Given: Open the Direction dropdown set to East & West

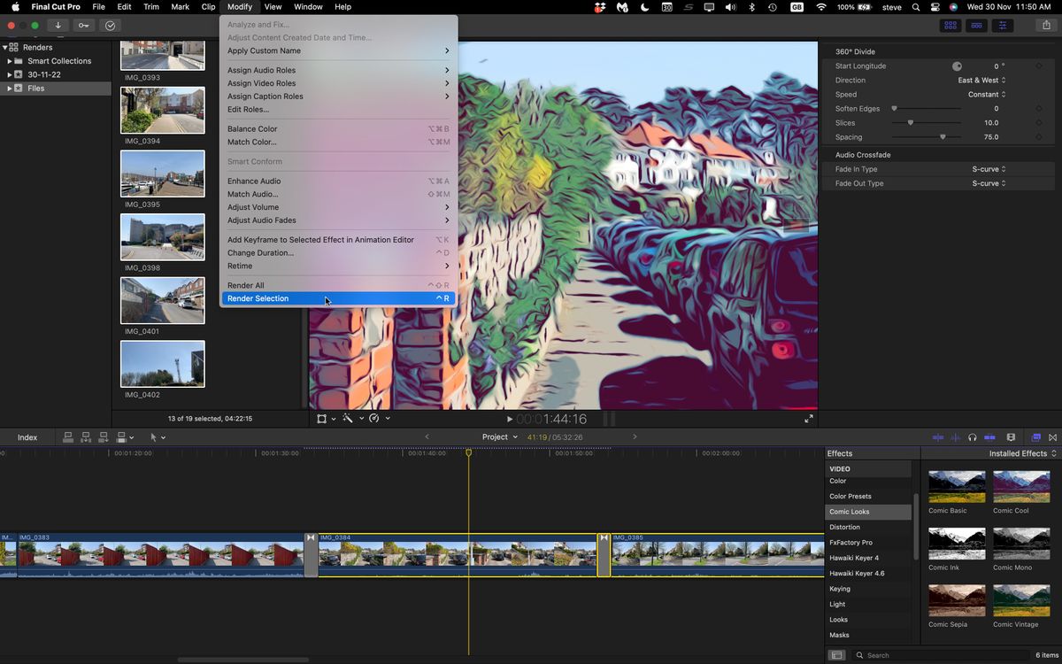Looking at the screenshot, I should click(982, 80).
